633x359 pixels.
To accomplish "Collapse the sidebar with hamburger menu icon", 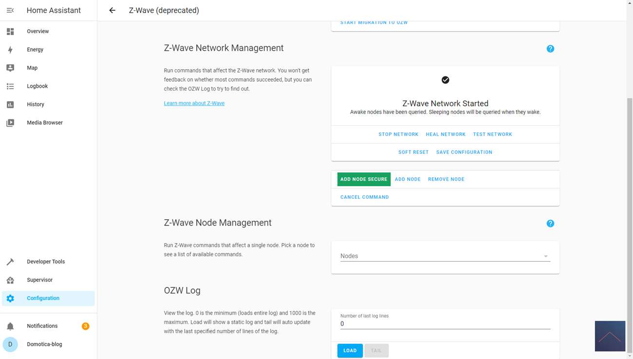I will tap(10, 10).
